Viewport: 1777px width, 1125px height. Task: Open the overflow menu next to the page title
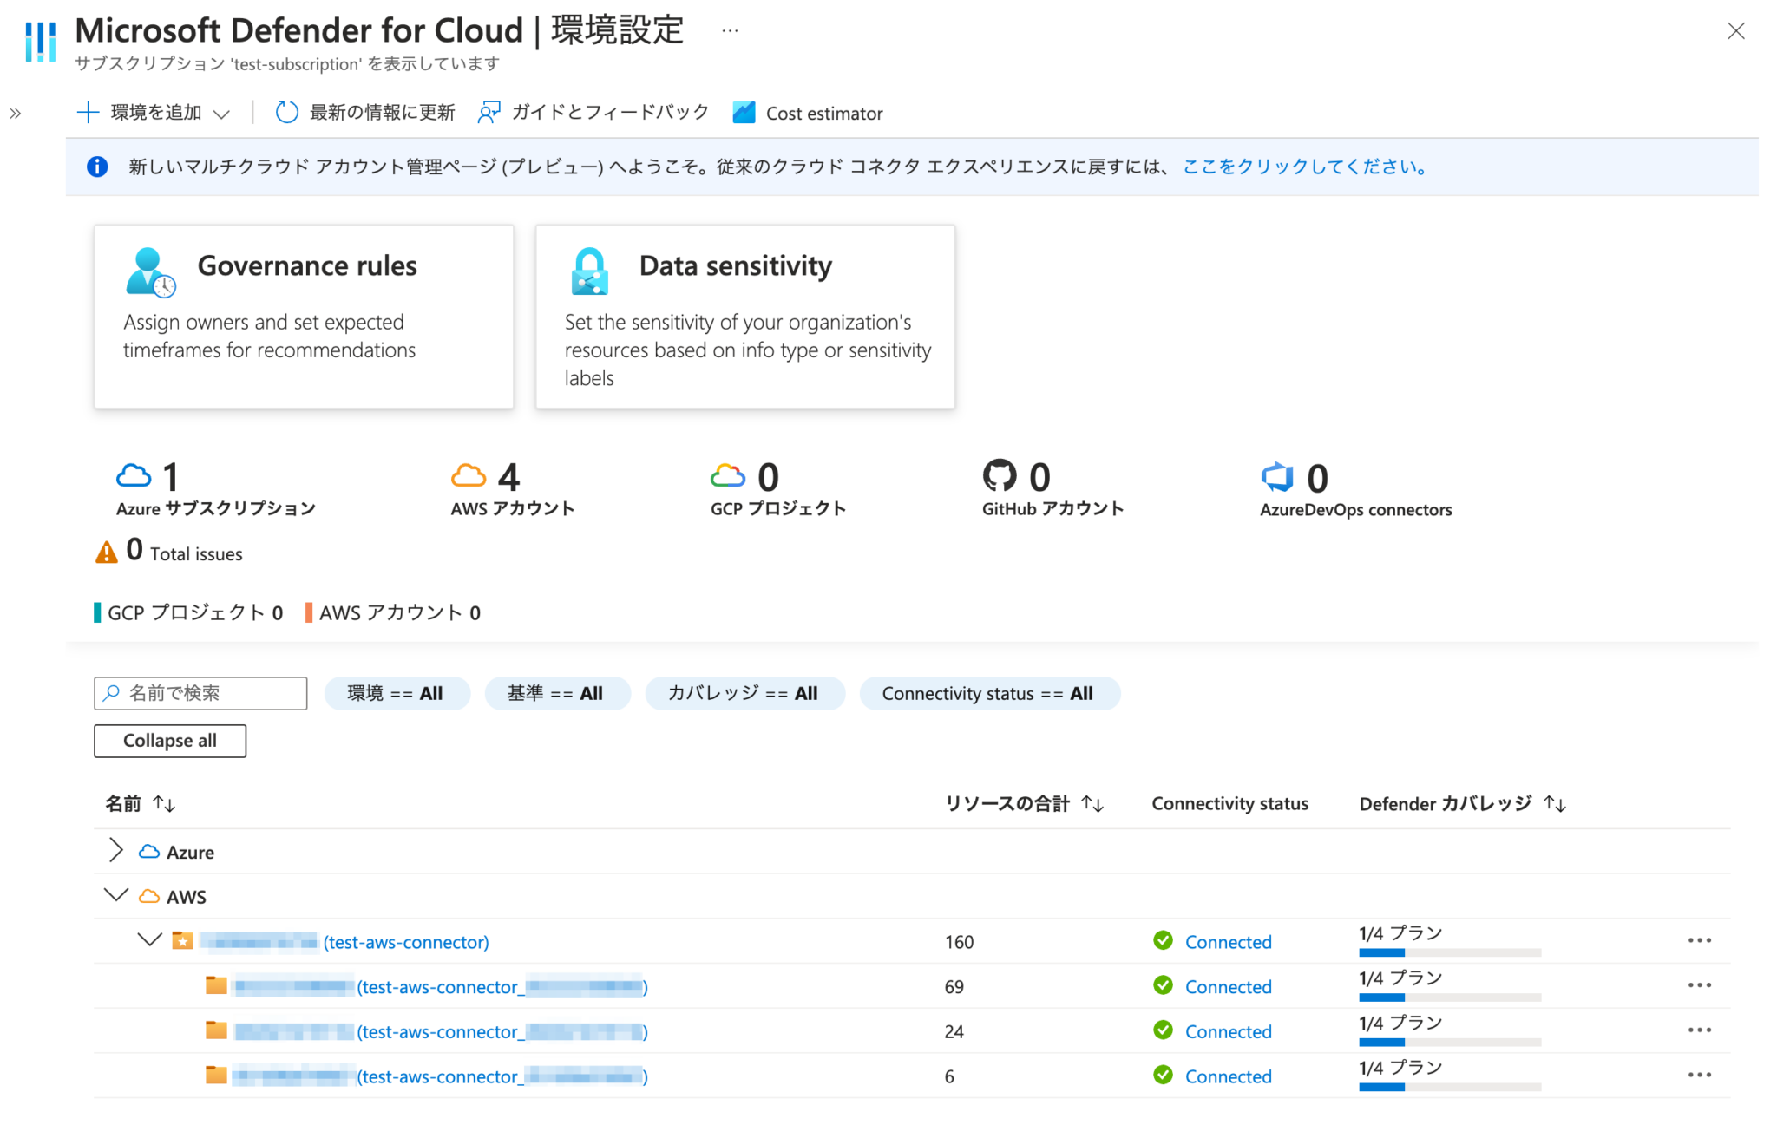[729, 30]
